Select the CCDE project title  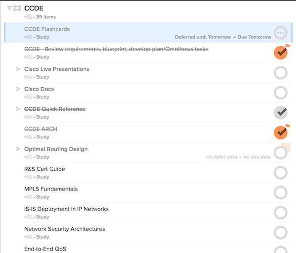(34, 8)
